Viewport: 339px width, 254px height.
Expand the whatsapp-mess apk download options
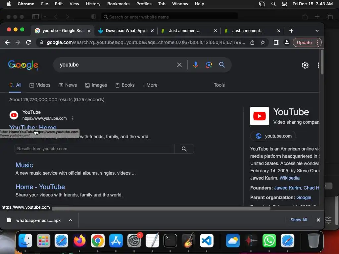point(71,220)
